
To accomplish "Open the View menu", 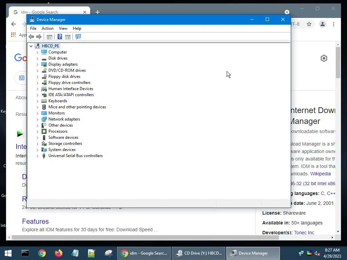I will coord(63,28).
